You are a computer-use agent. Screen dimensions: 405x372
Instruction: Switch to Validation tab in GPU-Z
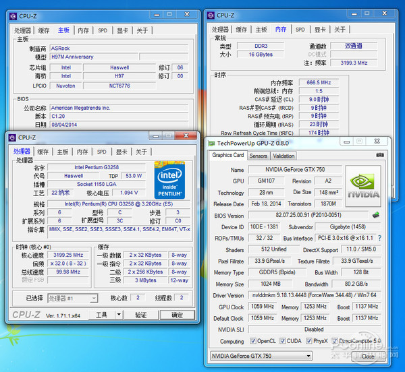(283, 156)
